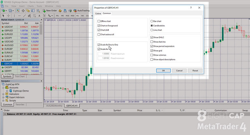Toggle Show period separators checkbox
This screenshot has height=135, width=250.
(152, 46)
